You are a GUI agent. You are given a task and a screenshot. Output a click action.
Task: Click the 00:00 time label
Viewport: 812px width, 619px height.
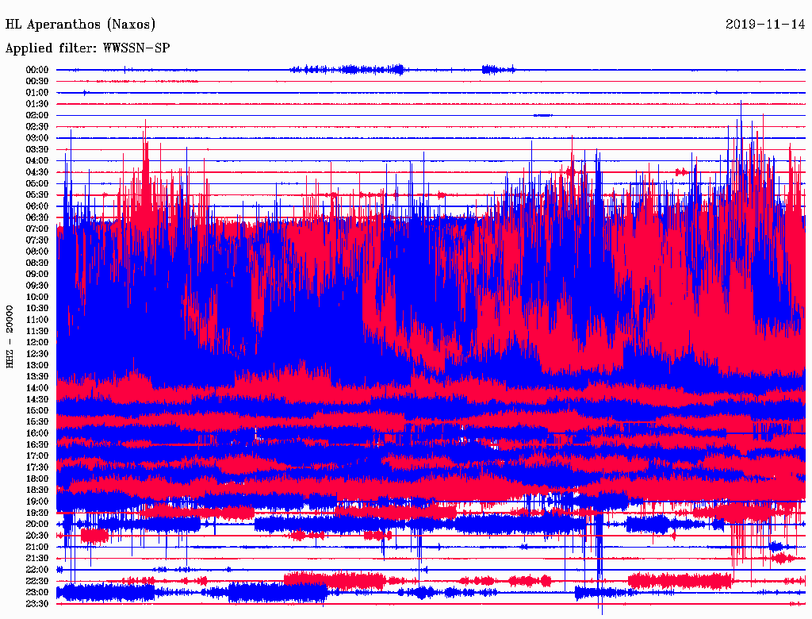click(37, 70)
